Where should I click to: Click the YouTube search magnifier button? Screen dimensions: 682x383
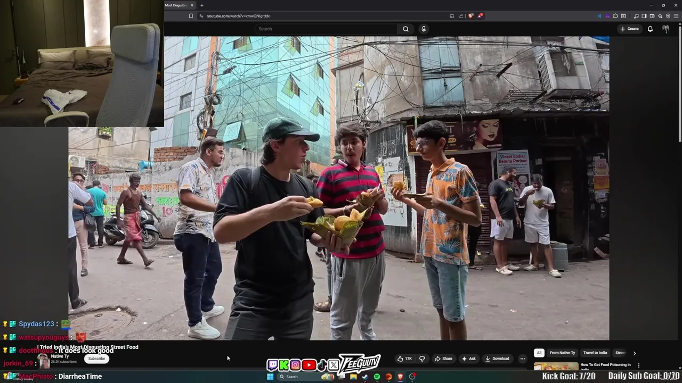405,29
